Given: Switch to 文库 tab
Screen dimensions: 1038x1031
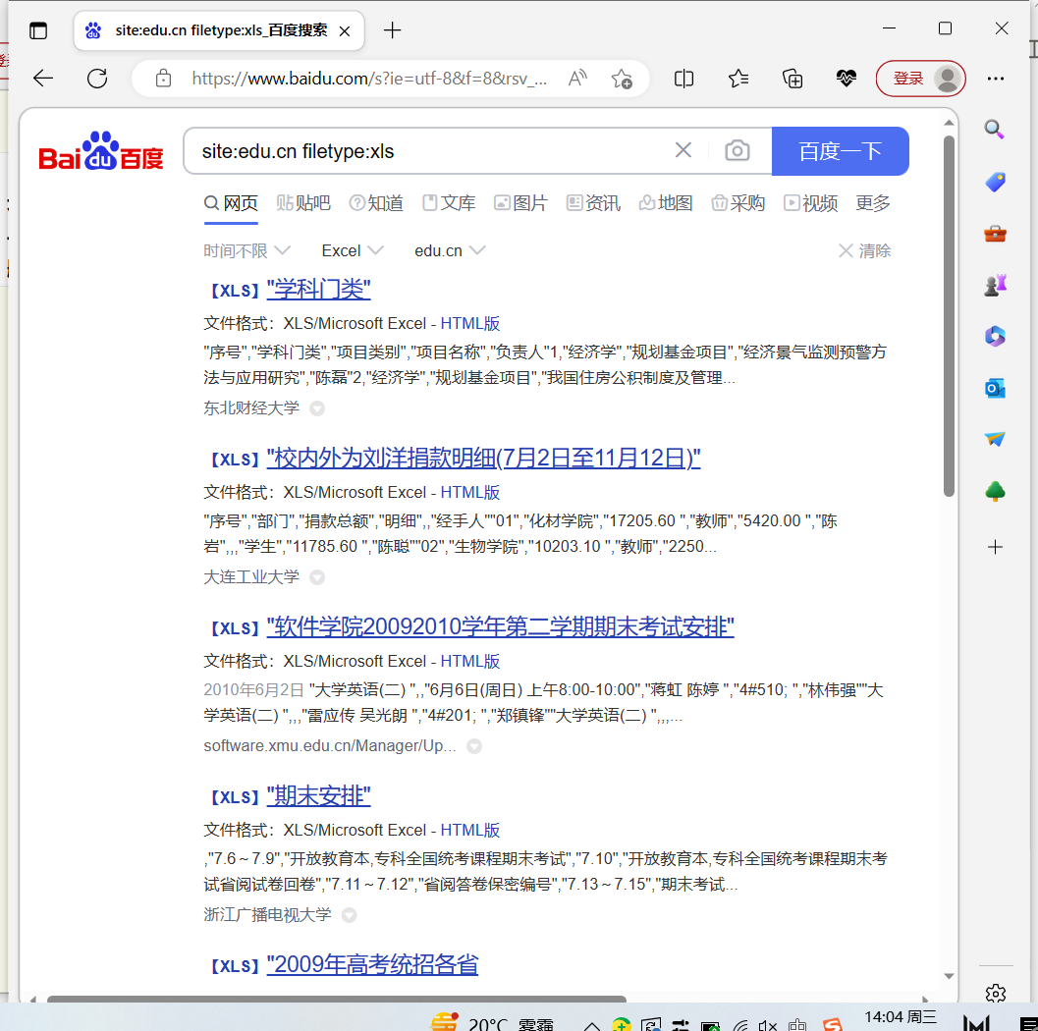Looking at the screenshot, I should 449,203.
